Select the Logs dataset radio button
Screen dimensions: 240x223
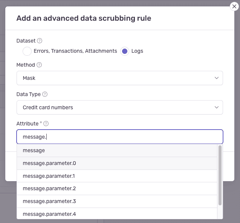tap(125, 51)
